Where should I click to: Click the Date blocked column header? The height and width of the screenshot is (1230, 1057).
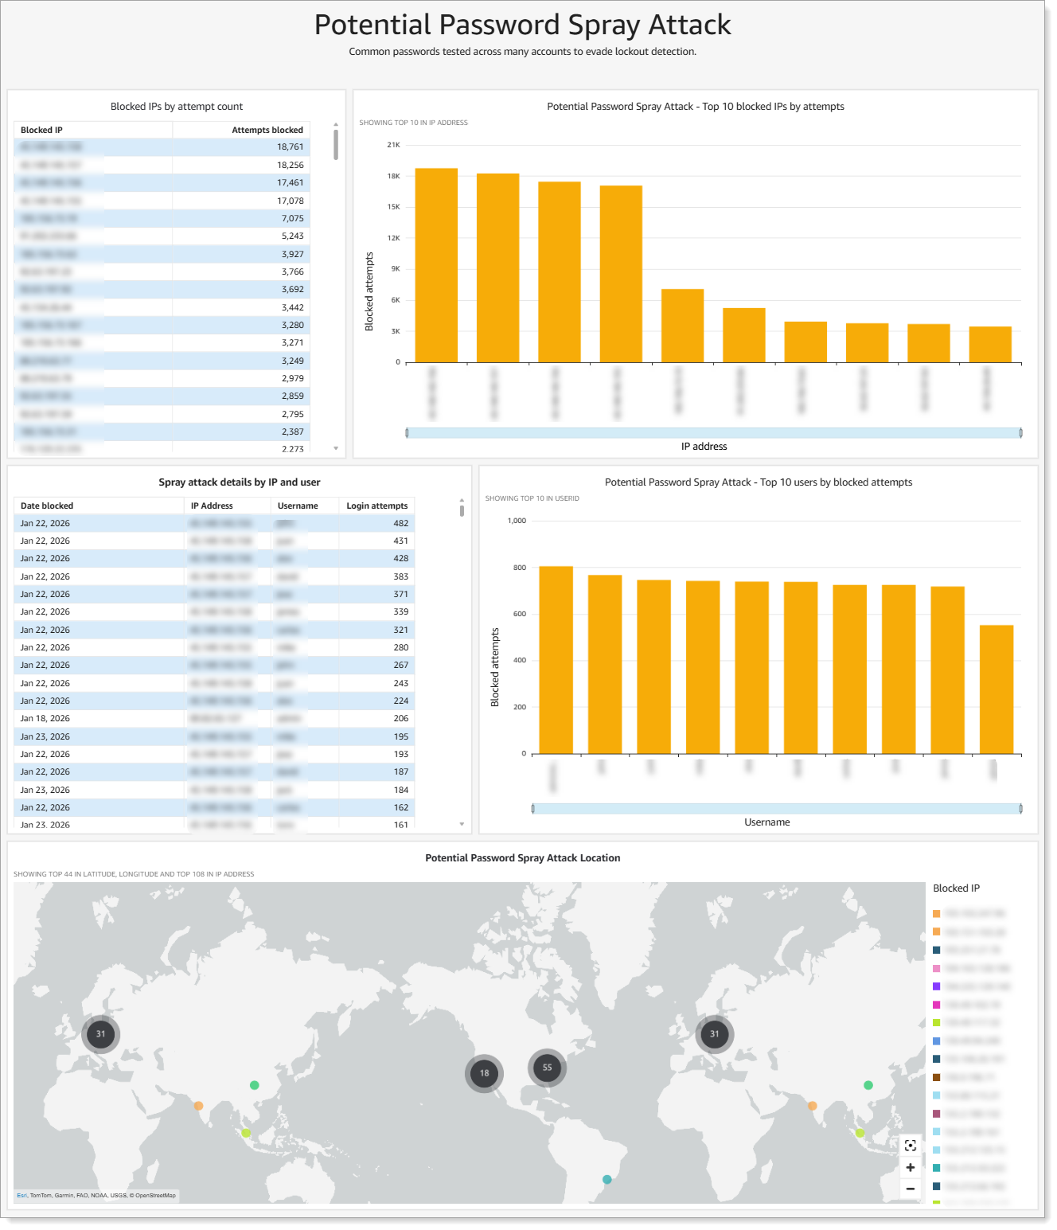[46, 506]
